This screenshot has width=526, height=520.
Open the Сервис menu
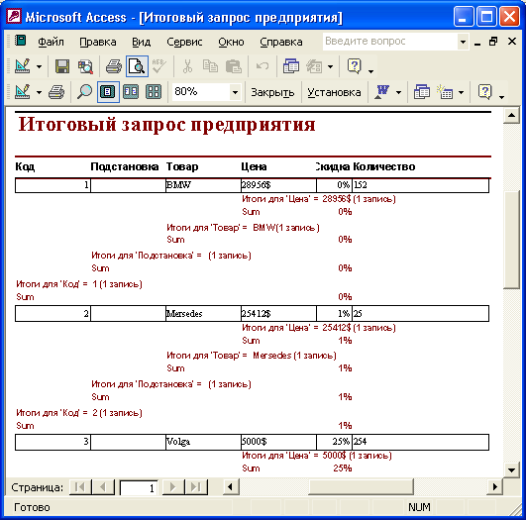(184, 42)
